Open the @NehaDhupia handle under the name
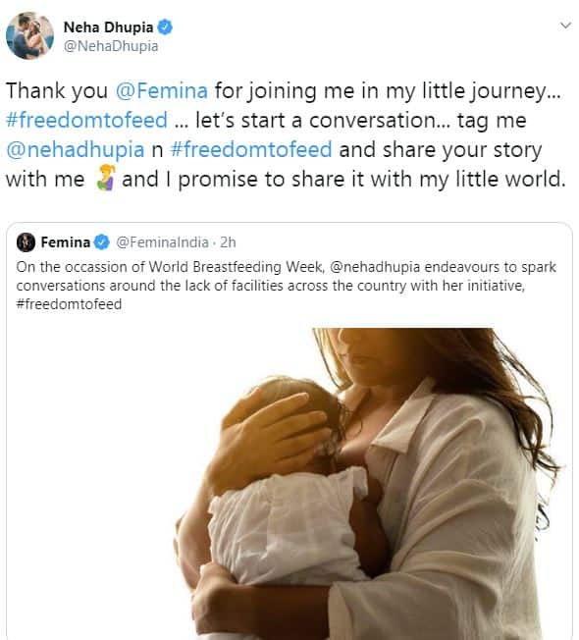The height and width of the screenshot is (640, 579). click(111, 46)
